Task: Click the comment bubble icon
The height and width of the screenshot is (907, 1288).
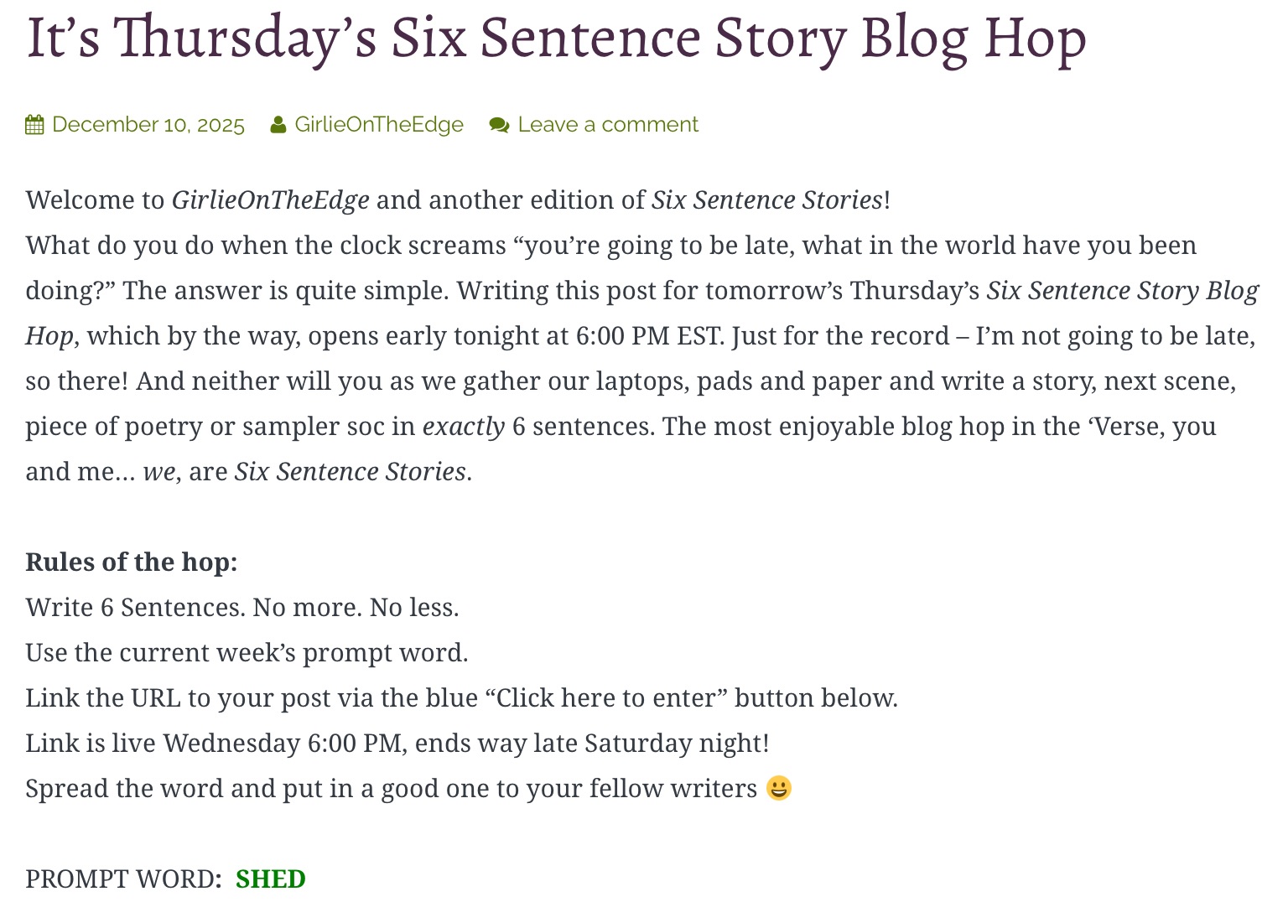Action: 499,125
